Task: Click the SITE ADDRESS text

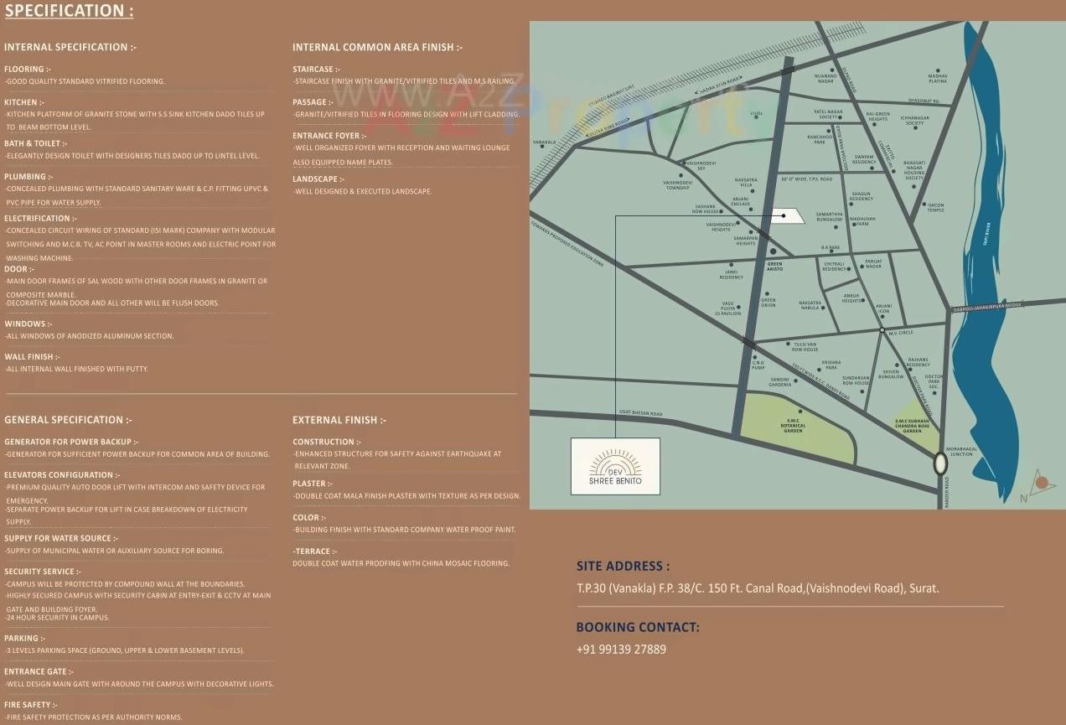Action: pos(622,566)
